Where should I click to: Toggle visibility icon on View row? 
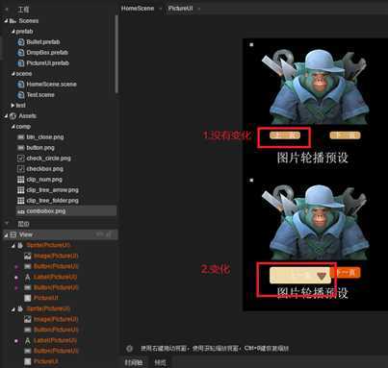[x=100, y=234]
